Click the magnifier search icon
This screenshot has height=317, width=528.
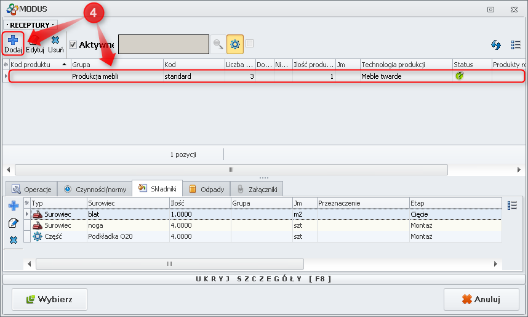coord(218,44)
